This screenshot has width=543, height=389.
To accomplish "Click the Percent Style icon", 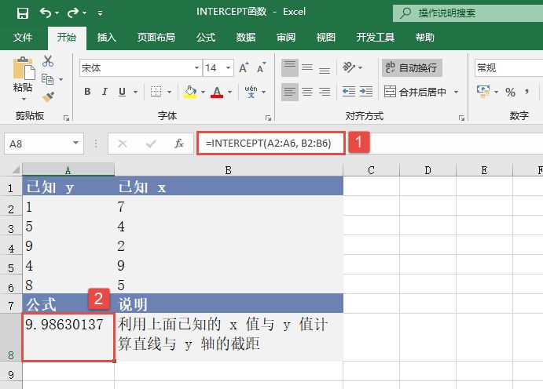I will point(510,93).
